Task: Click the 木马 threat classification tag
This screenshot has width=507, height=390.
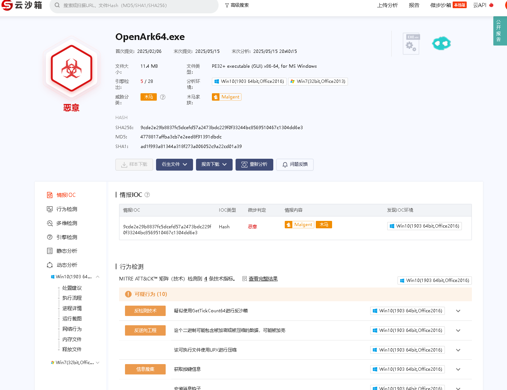Action: pos(149,97)
